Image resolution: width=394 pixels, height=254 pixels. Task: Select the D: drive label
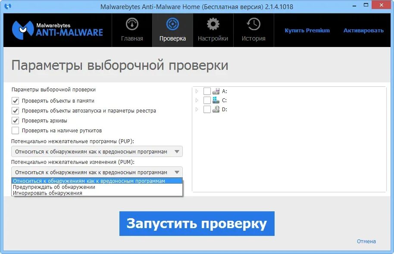click(x=225, y=110)
